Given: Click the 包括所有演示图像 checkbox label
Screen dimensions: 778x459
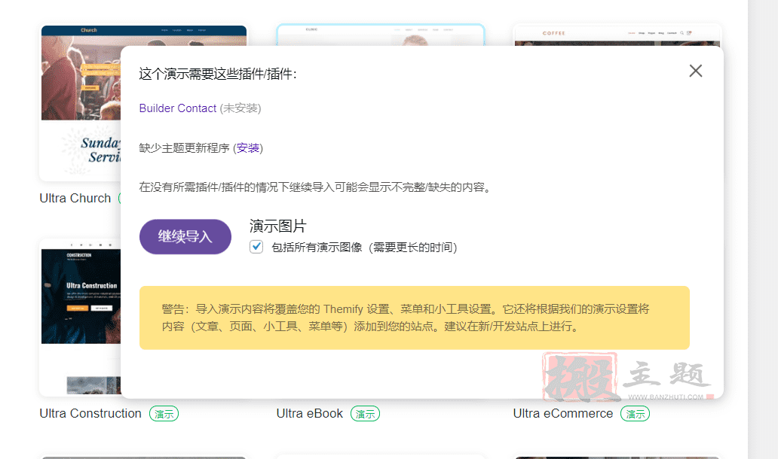Looking at the screenshot, I should [364, 247].
